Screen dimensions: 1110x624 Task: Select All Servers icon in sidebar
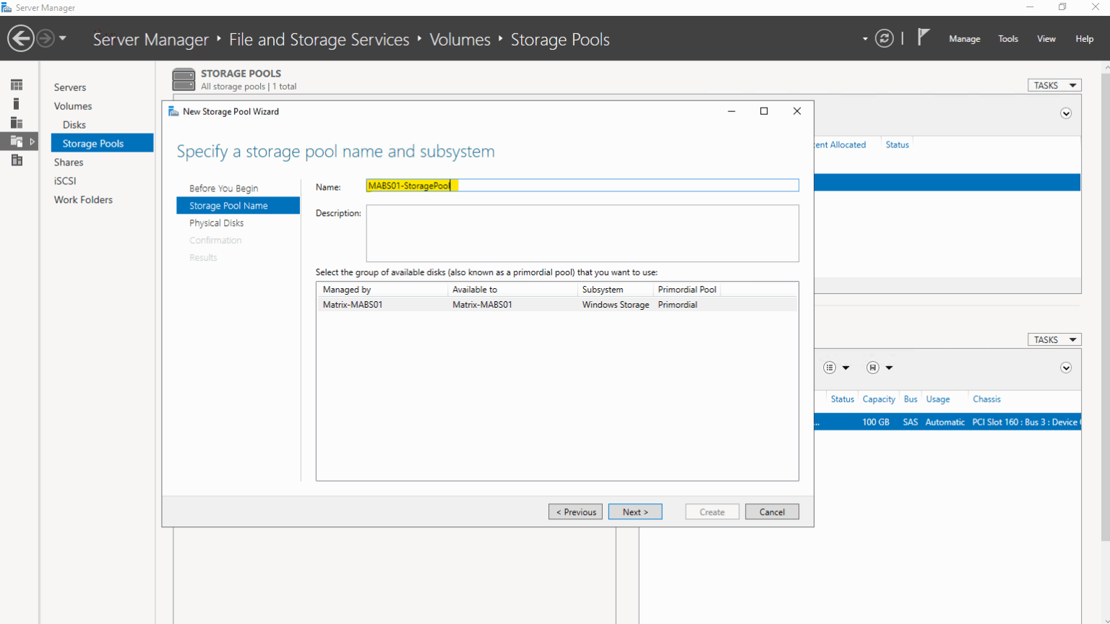(x=17, y=123)
